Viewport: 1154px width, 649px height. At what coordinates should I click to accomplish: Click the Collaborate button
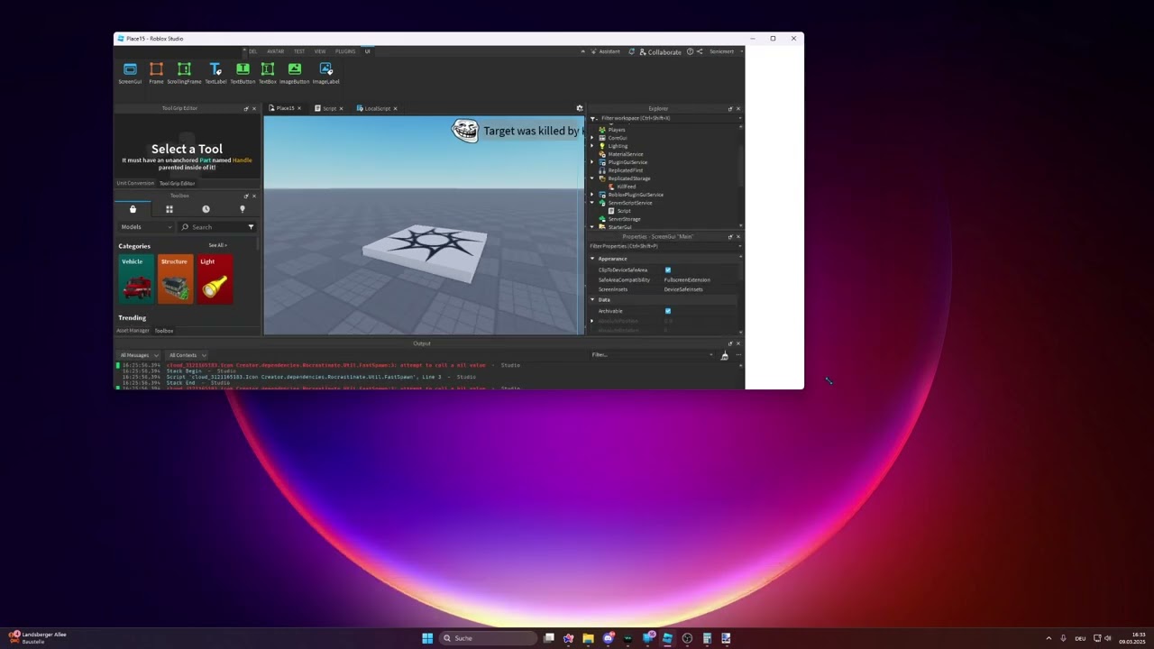click(660, 51)
